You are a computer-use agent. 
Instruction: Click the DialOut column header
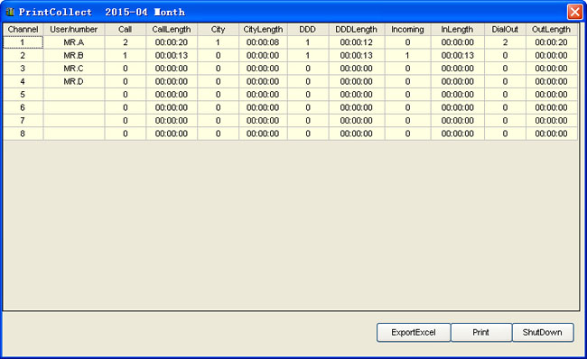505,30
